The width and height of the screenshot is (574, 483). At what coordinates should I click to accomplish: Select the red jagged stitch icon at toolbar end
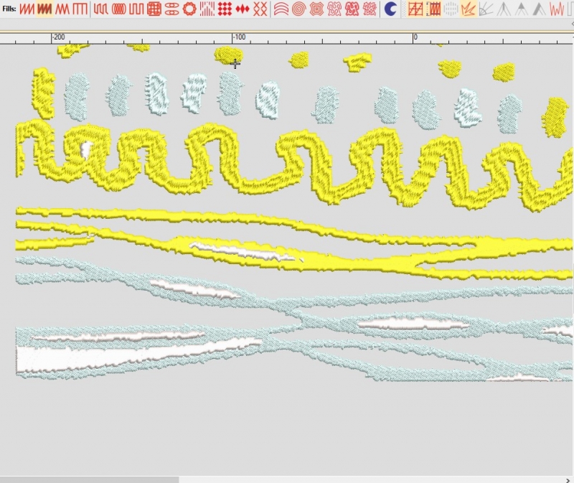pyautogui.click(x=556, y=9)
